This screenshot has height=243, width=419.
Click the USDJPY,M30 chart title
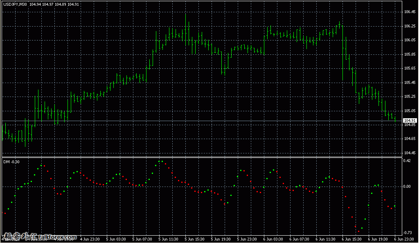tap(15, 4)
